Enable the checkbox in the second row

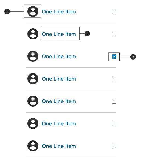(114, 34)
